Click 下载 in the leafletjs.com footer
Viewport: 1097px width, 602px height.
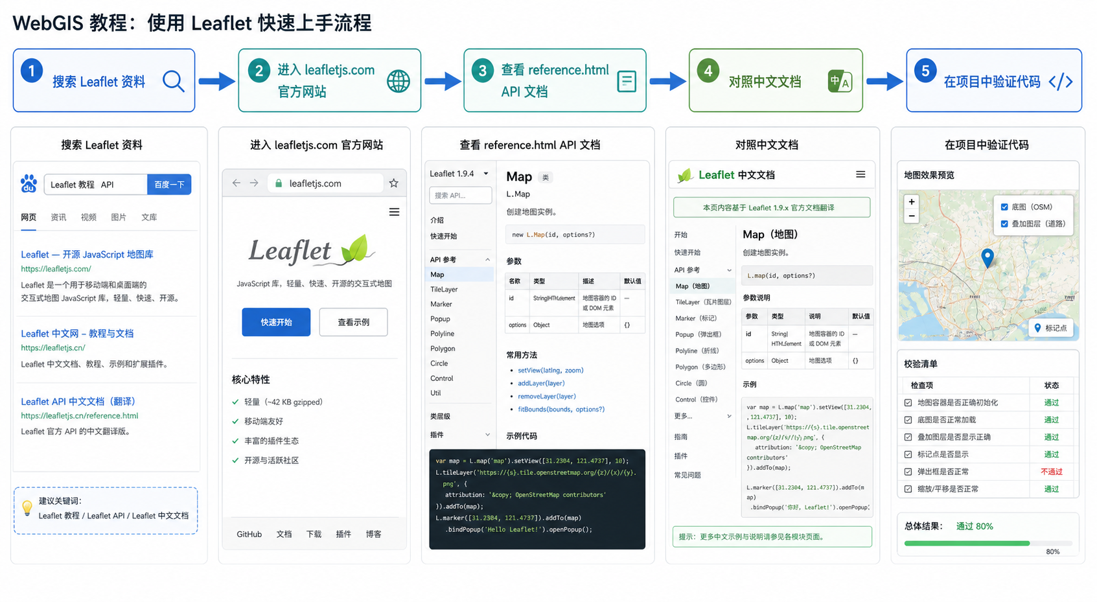(x=314, y=534)
